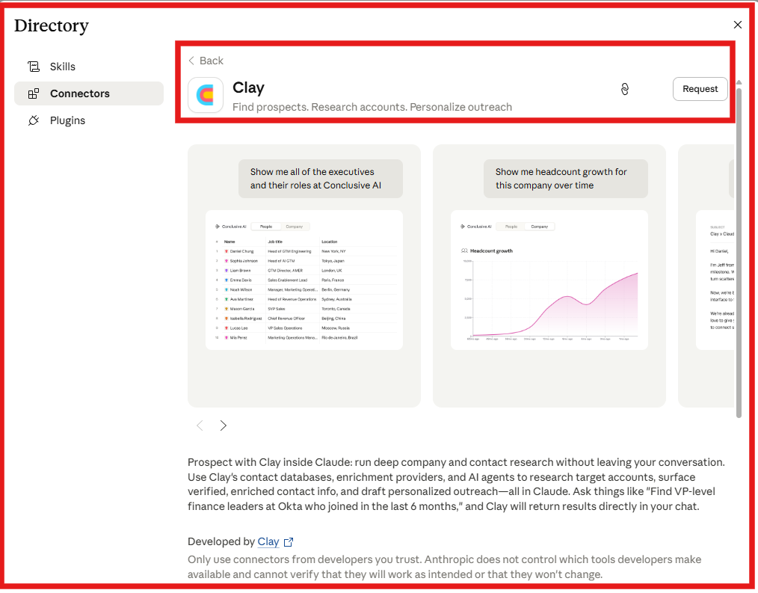Click the 'Show me headcount growth' prompt bubble
The image size is (758, 593).
[x=566, y=179]
